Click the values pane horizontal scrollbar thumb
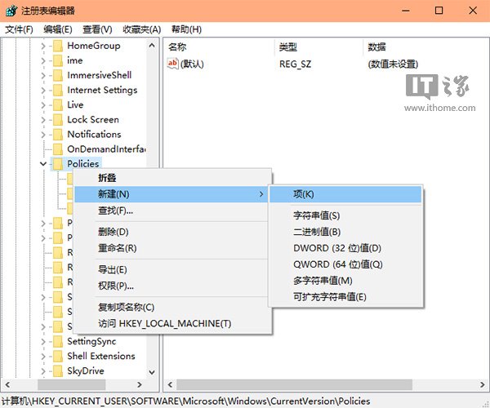490x408 pixels. tap(294, 384)
